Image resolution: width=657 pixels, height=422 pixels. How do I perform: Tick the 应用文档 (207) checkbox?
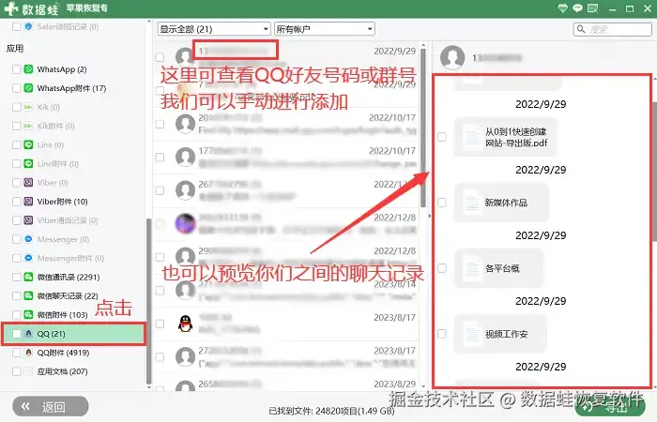pos(17,371)
